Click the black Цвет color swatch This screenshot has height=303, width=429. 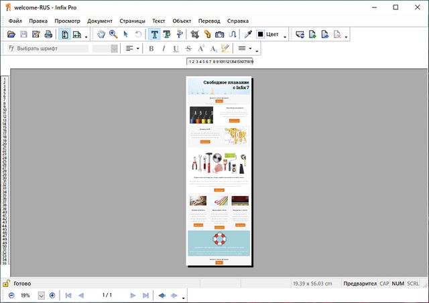[261, 35]
